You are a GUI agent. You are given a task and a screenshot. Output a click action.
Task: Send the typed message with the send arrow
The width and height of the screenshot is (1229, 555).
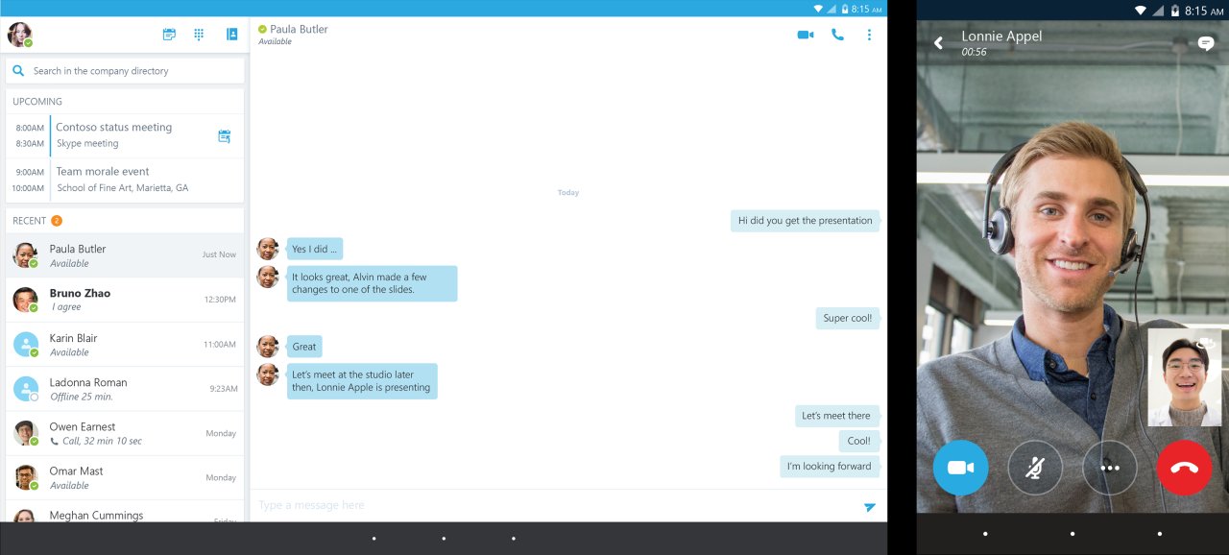(870, 506)
